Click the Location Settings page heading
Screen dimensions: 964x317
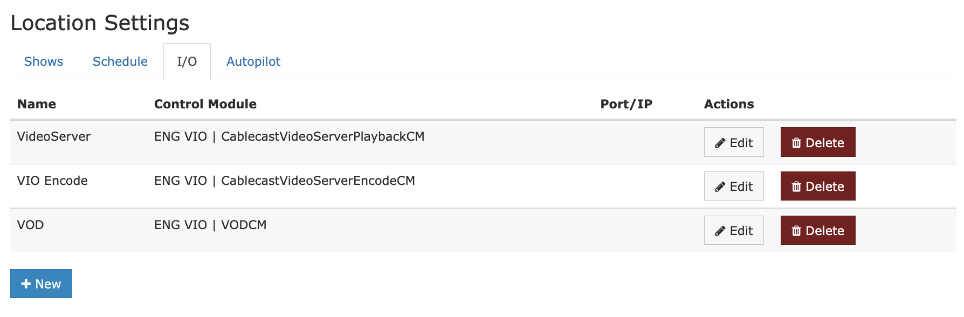100,23
